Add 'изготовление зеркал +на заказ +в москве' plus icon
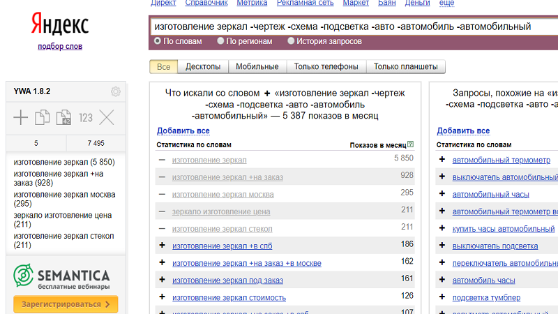This screenshot has height=314, width=558. tap(162, 263)
